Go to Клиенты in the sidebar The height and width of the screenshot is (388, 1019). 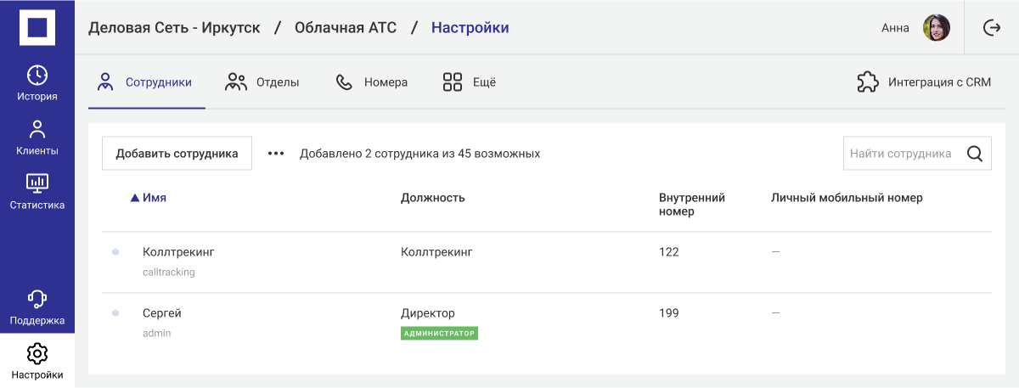(37, 138)
